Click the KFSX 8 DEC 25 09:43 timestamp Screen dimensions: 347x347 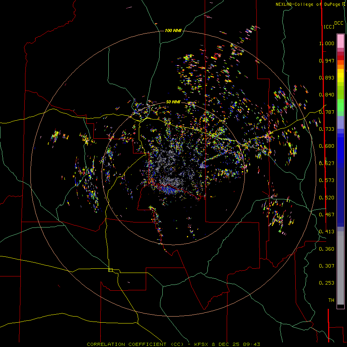pos(227,344)
